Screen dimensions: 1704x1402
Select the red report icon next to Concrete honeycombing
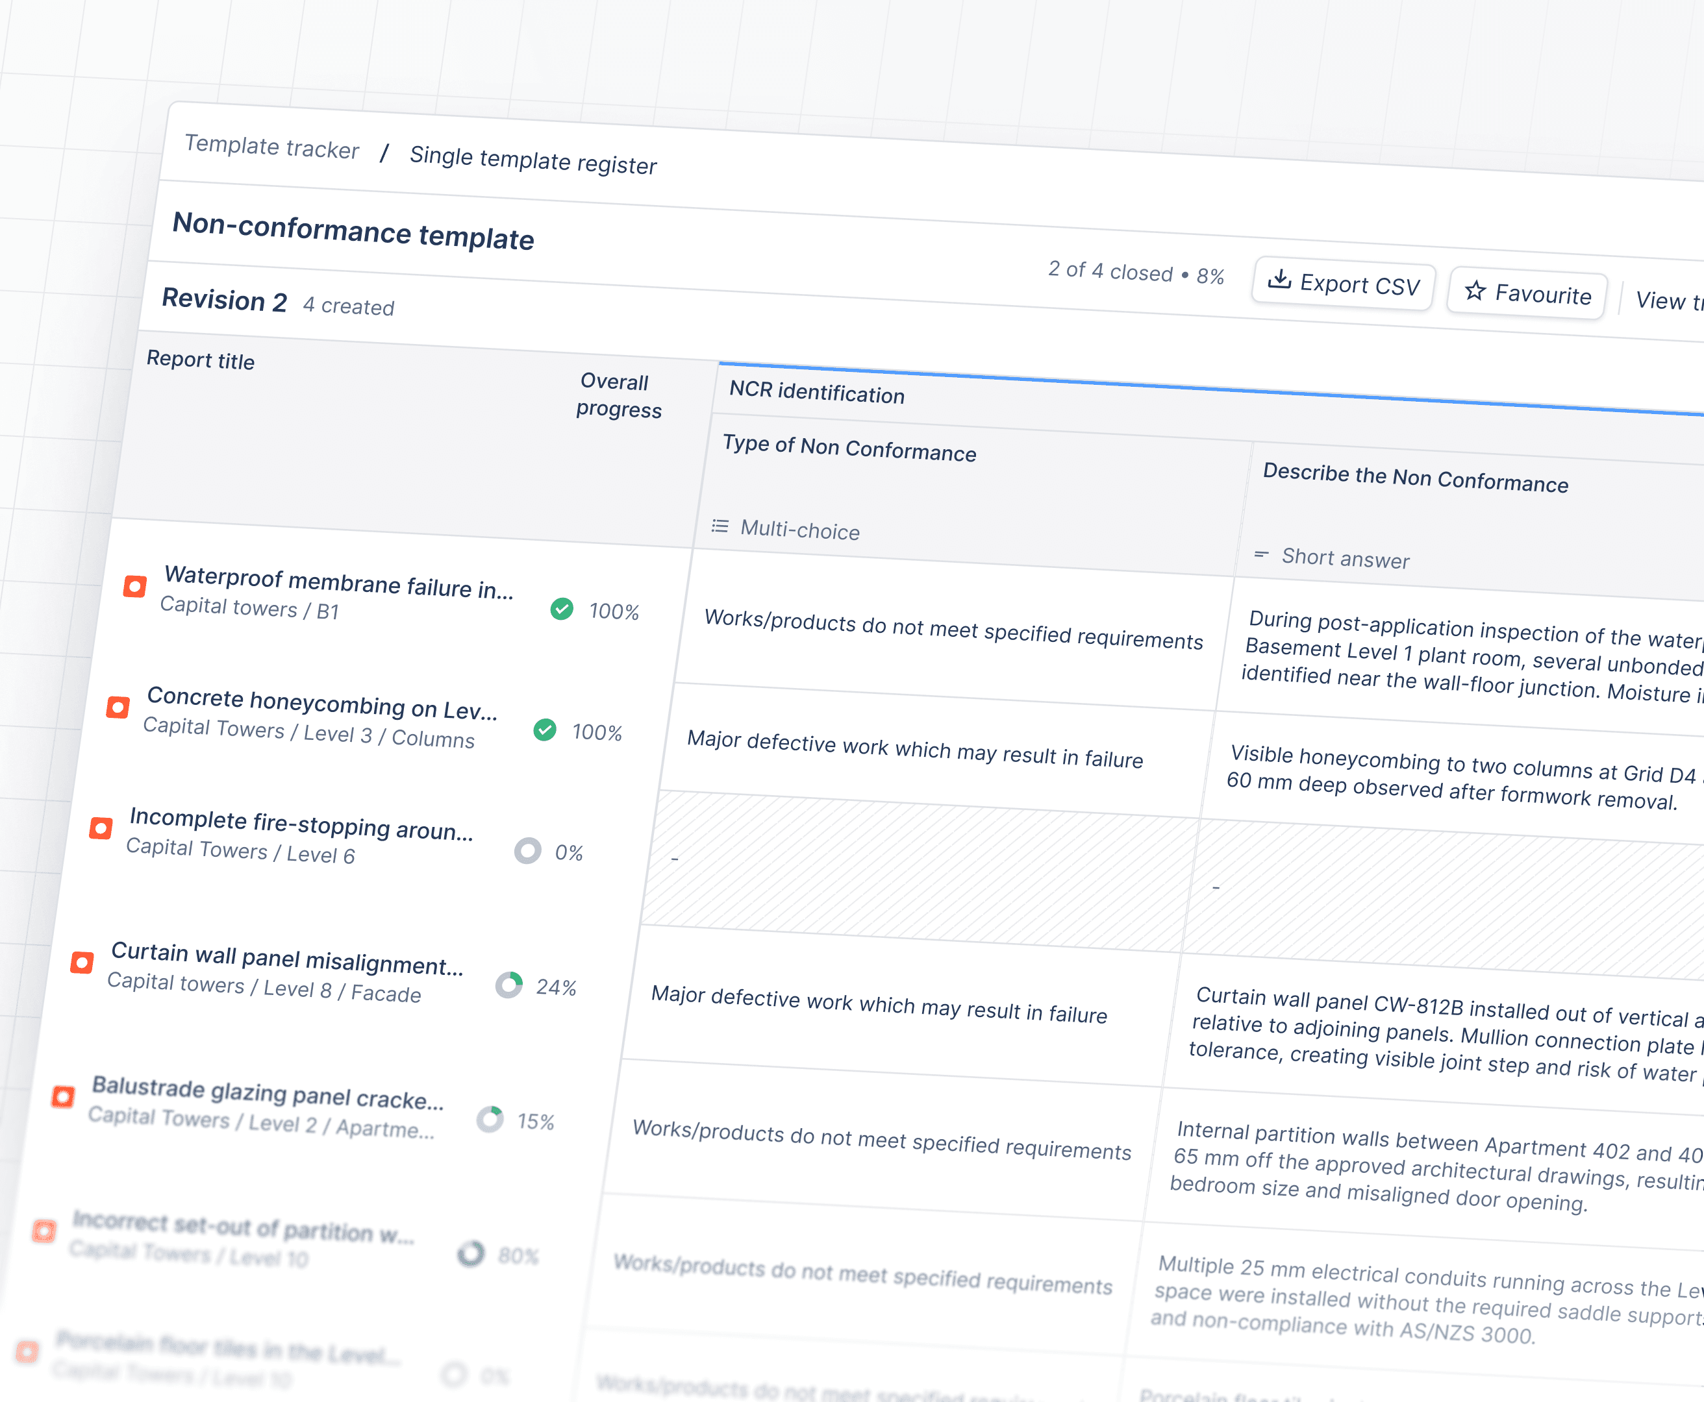[119, 708]
